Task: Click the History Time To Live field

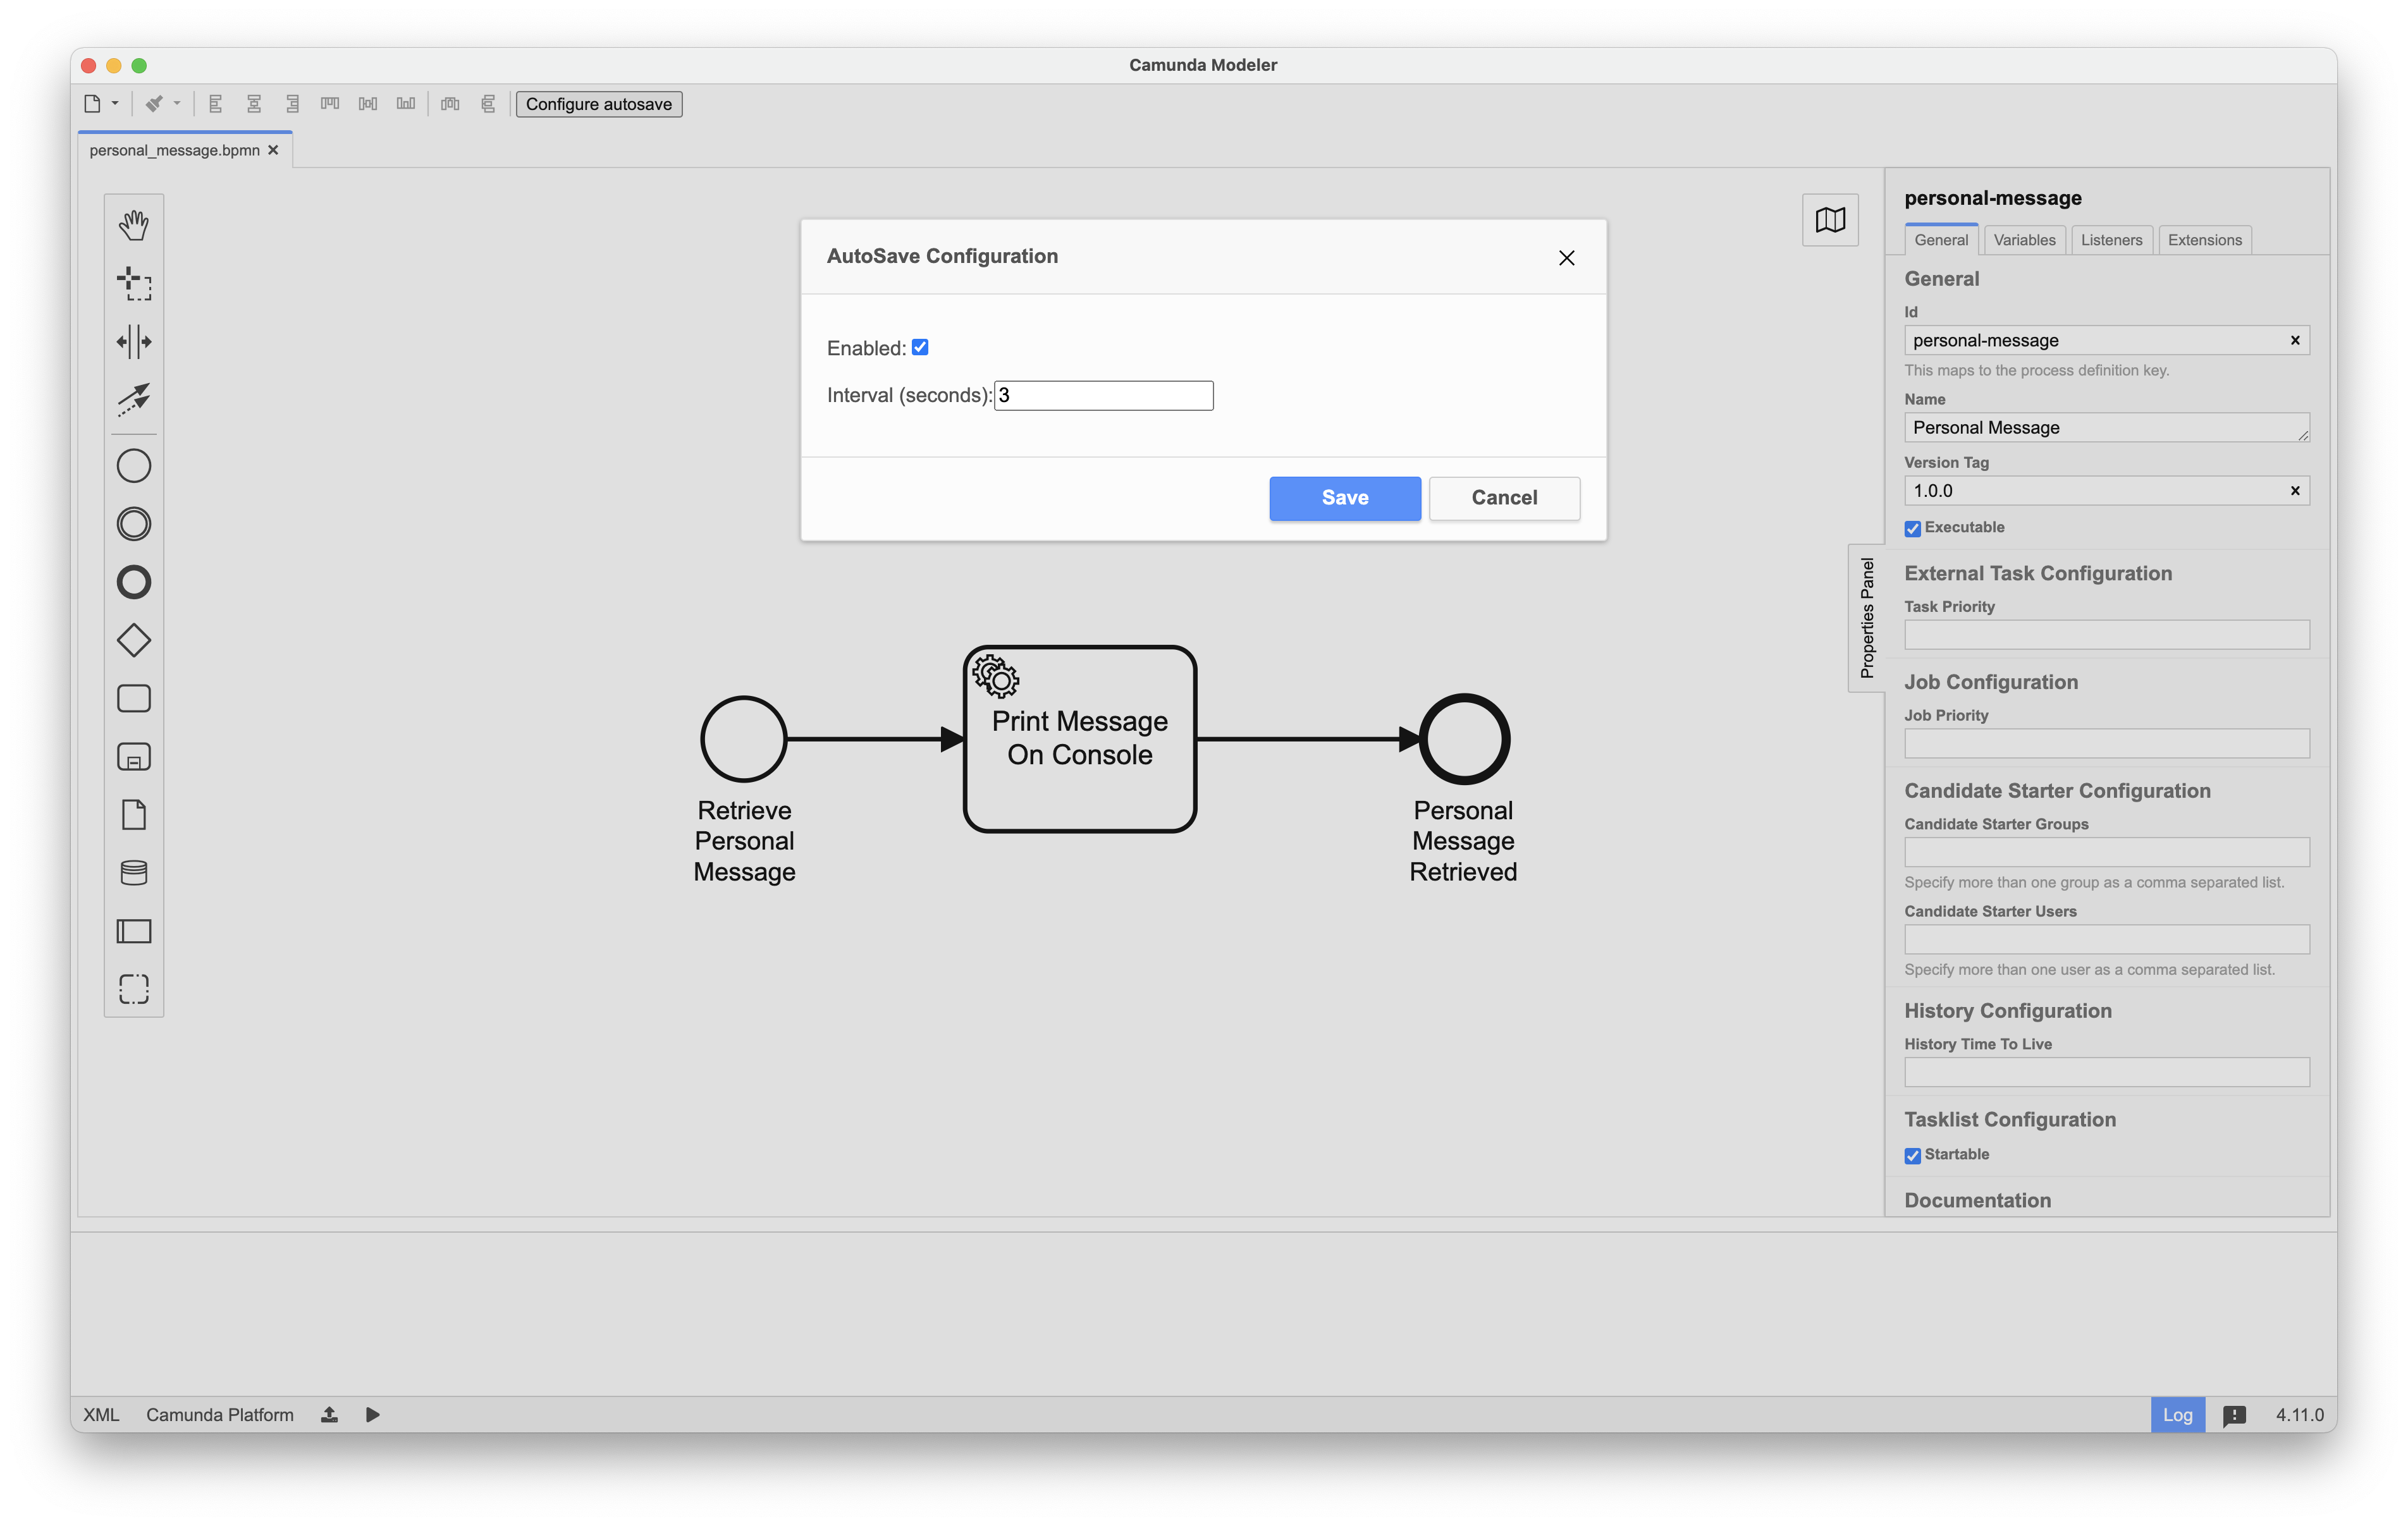Action: tap(2107, 1072)
